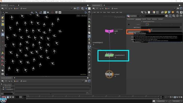Add a new tab beside Geometry Spreadsheet
The image size is (183, 103).
tap(15, 78)
